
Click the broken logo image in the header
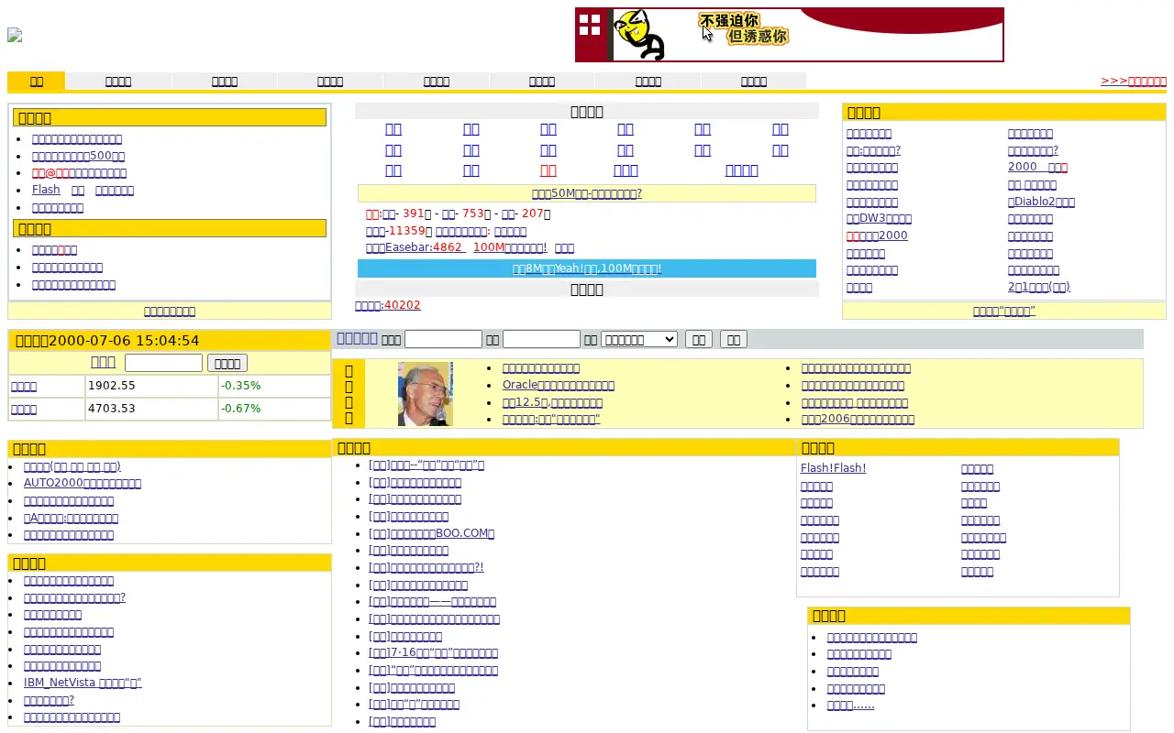[x=15, y=35]
